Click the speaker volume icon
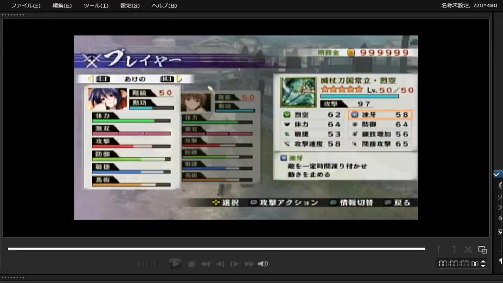503x283 pixels. pos(263,264)
